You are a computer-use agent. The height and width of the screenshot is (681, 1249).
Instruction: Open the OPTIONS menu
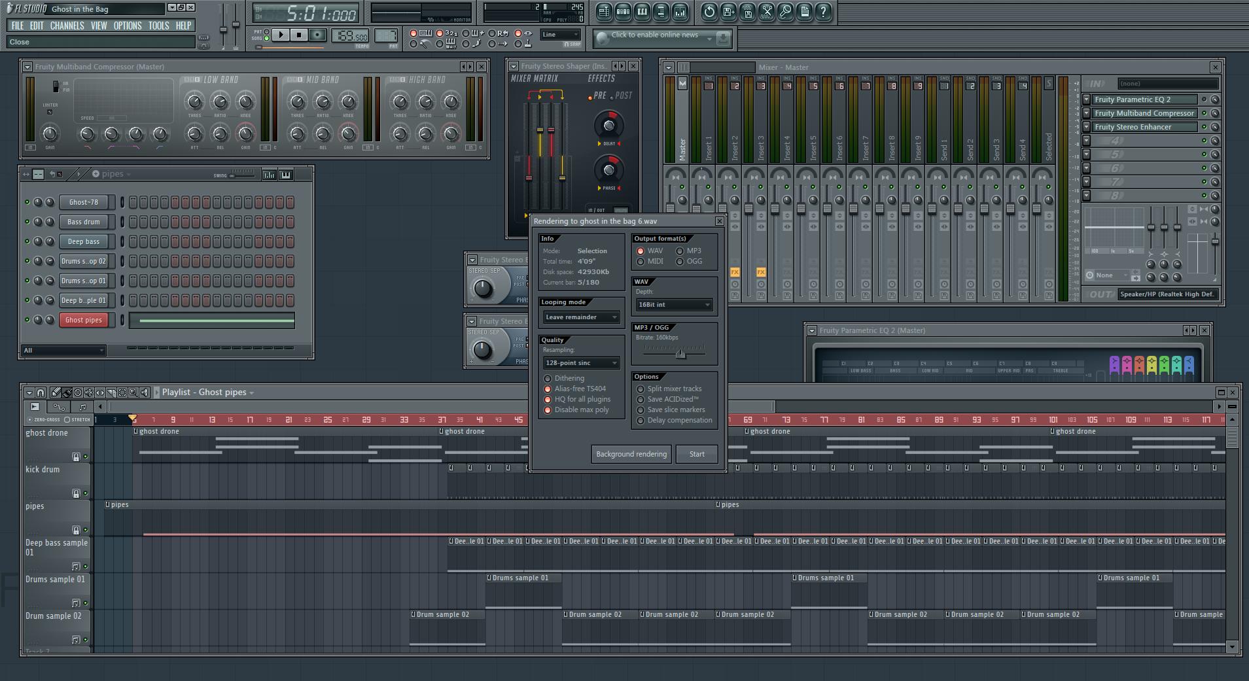click(x=128, y=26)
